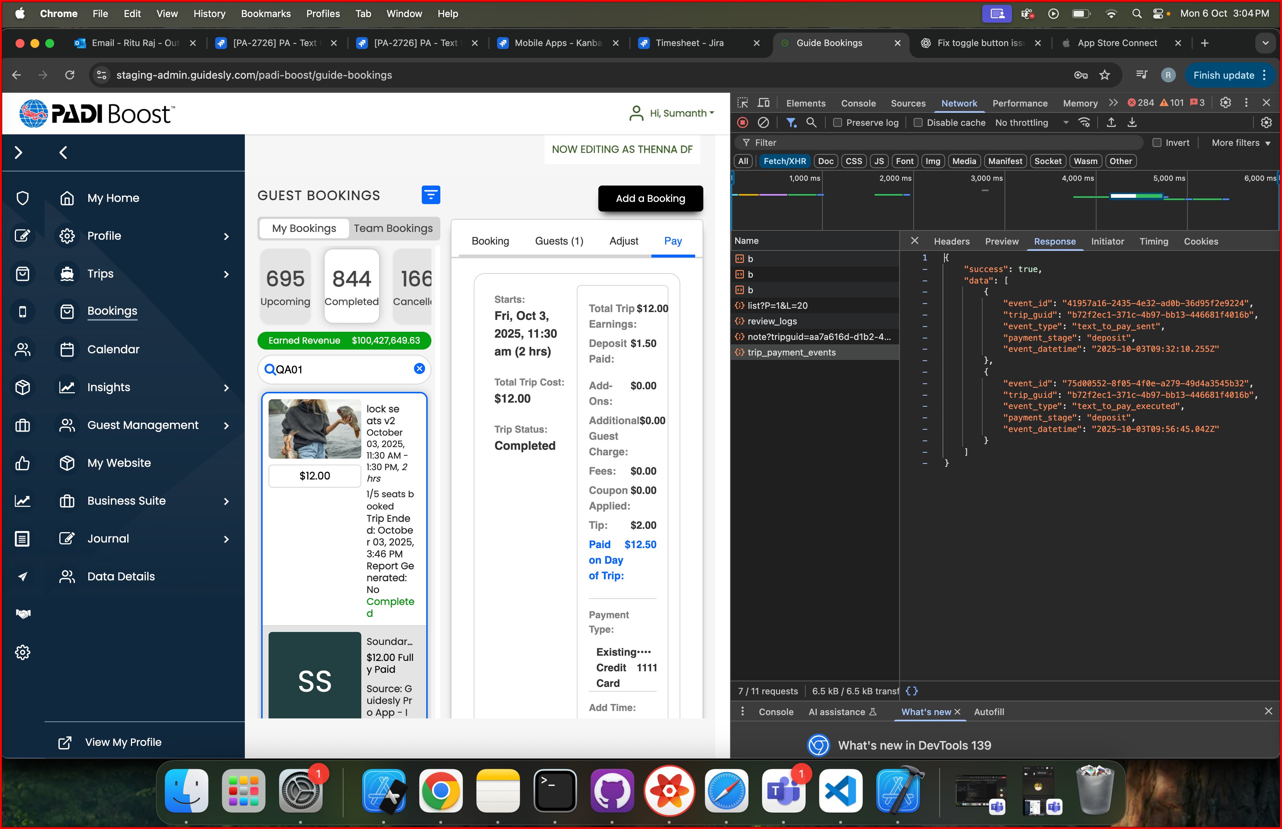1282x829 pixels.
Task: Clear the QA01 search with the X icon
Action: (419, 369)
